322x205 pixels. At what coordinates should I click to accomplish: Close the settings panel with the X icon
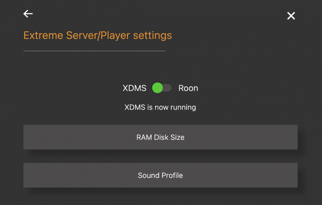pyautogui.click(x=291, y=16)
